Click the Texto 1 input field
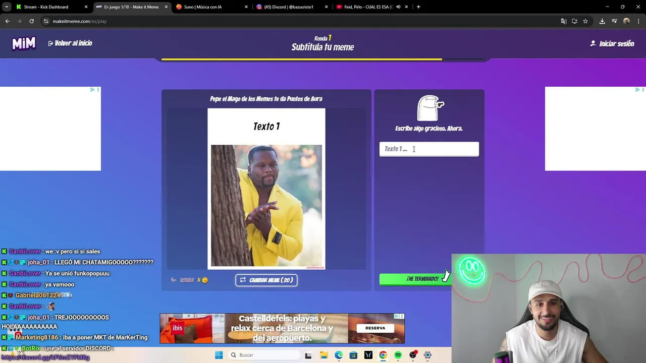This screenshot has width=646, height=363. click(x=429, y=149)
